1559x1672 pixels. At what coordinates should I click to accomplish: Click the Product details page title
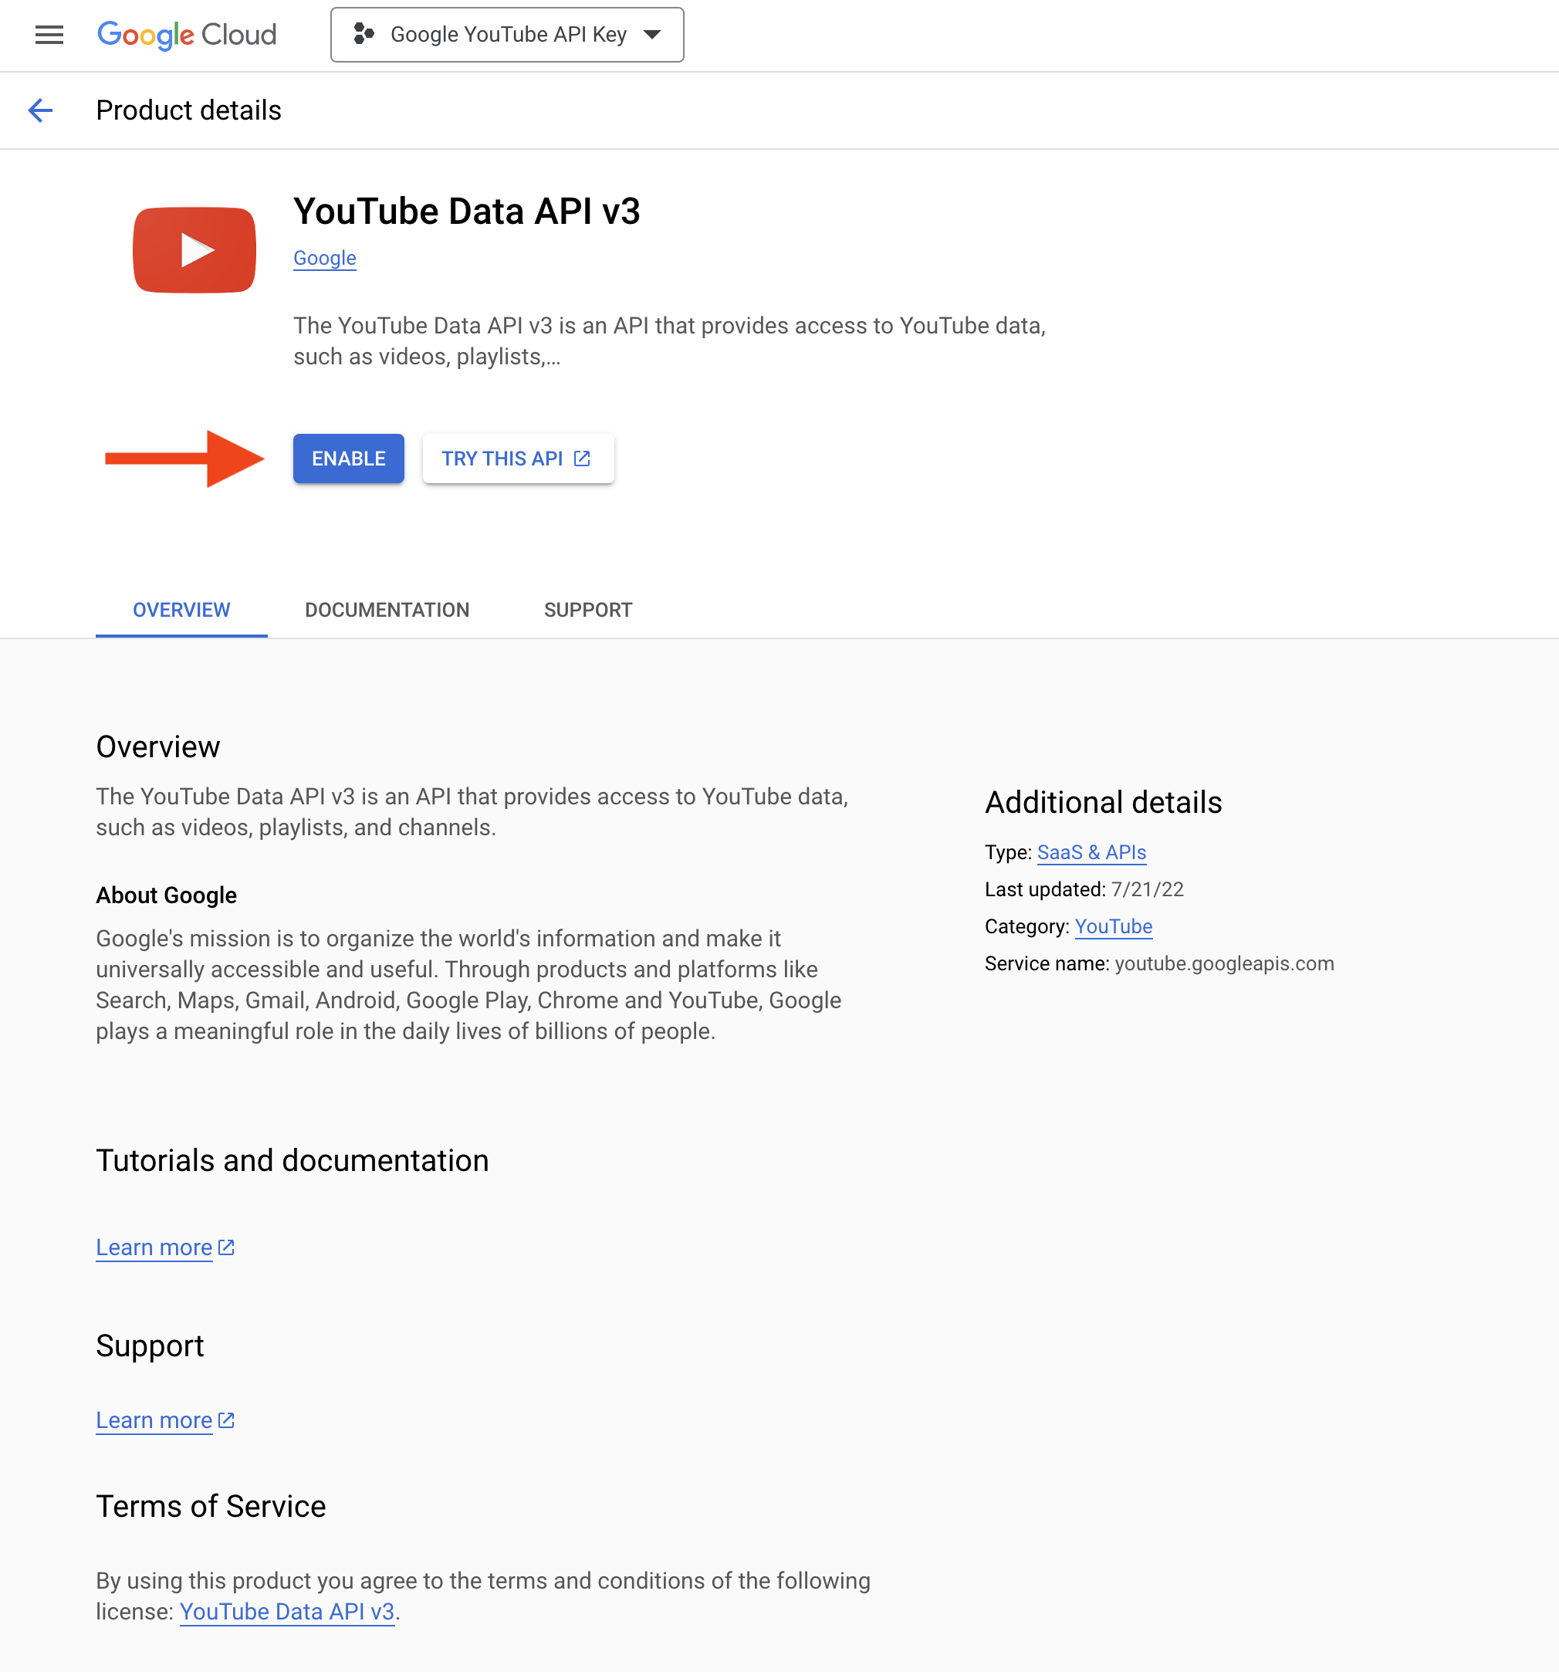(188, 110)
